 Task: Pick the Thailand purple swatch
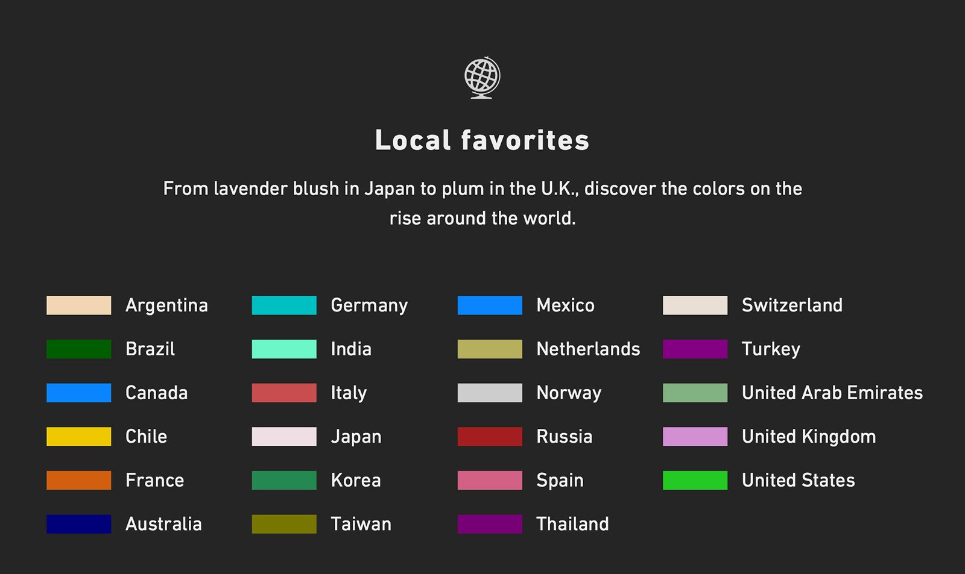pos(490,524)
